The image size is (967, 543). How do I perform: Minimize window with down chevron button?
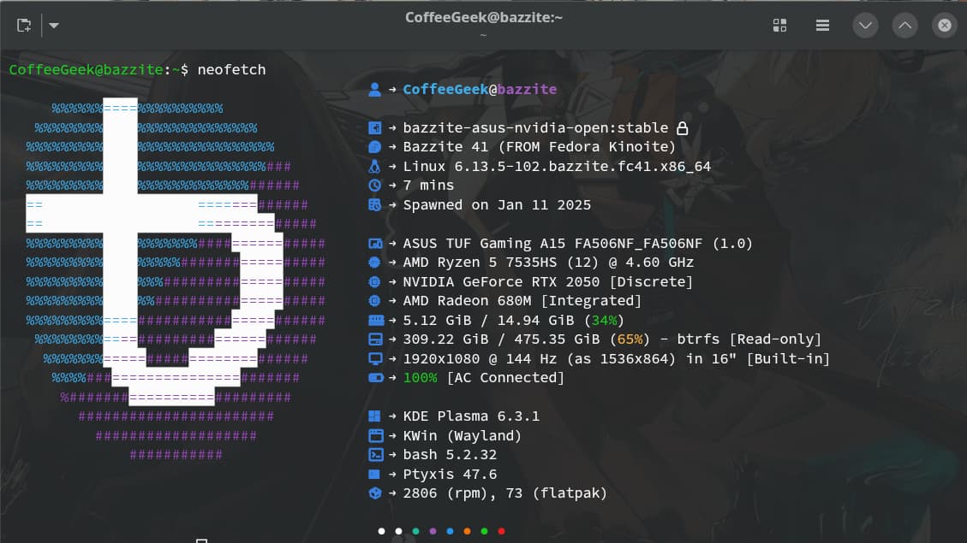pos(865,26)
